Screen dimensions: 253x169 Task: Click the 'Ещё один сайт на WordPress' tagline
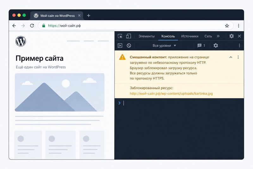click(x=41, y=67)
